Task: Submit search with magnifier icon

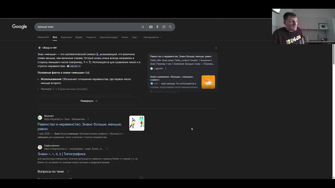Action: (x=170, y=27)
